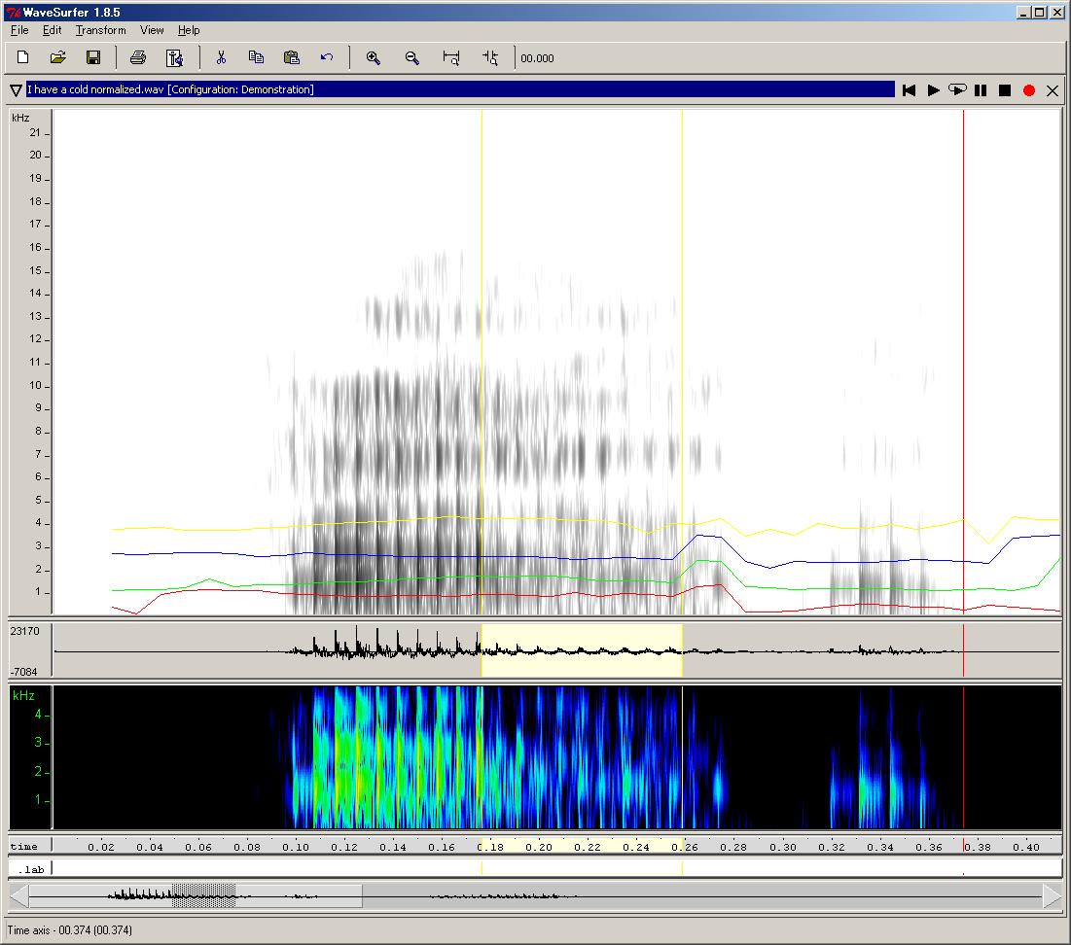Start recording with the red button

[1028, 90]
